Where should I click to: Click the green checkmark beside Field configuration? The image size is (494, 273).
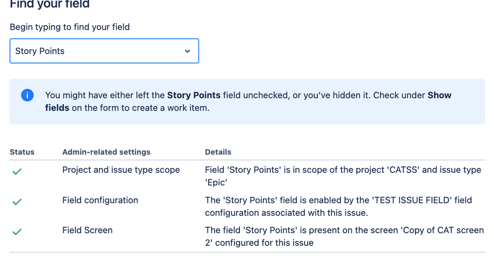[17, 202]
